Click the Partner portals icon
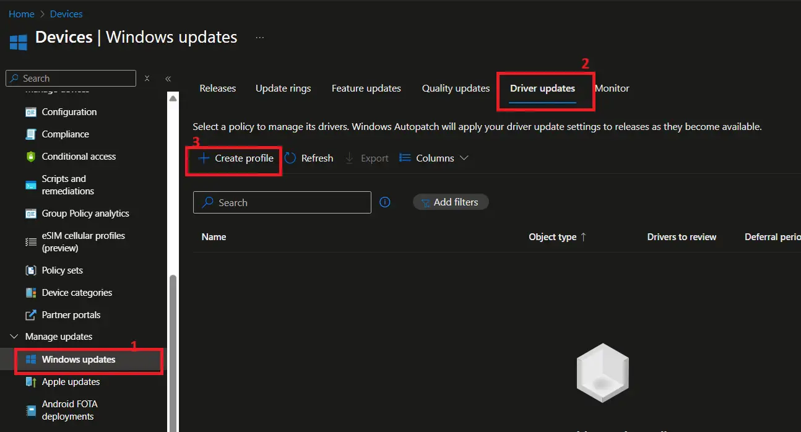This screenshot has height=432, width=801. (x=31, y=315)
